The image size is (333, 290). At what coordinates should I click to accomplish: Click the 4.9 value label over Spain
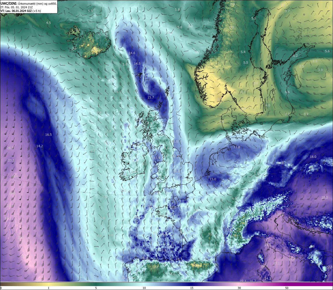point(173,274)
